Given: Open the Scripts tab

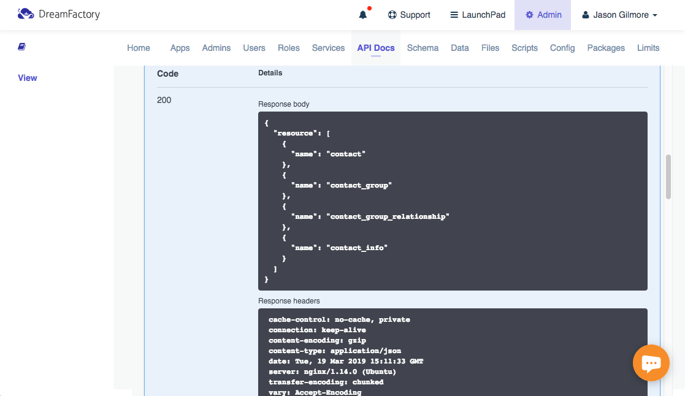Looking at the screenshot, I should click(524, 47).
